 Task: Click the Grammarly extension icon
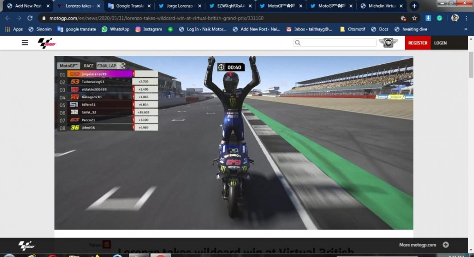[x=439, y=18]
